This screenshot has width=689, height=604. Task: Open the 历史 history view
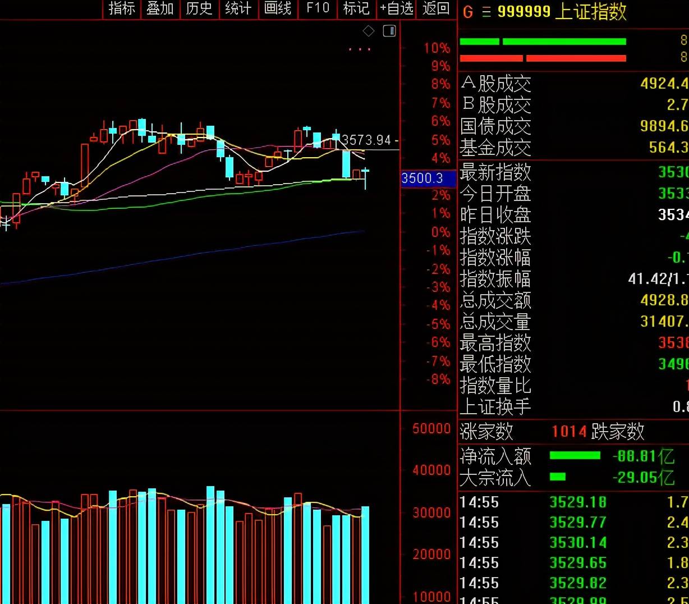[199, 8]
